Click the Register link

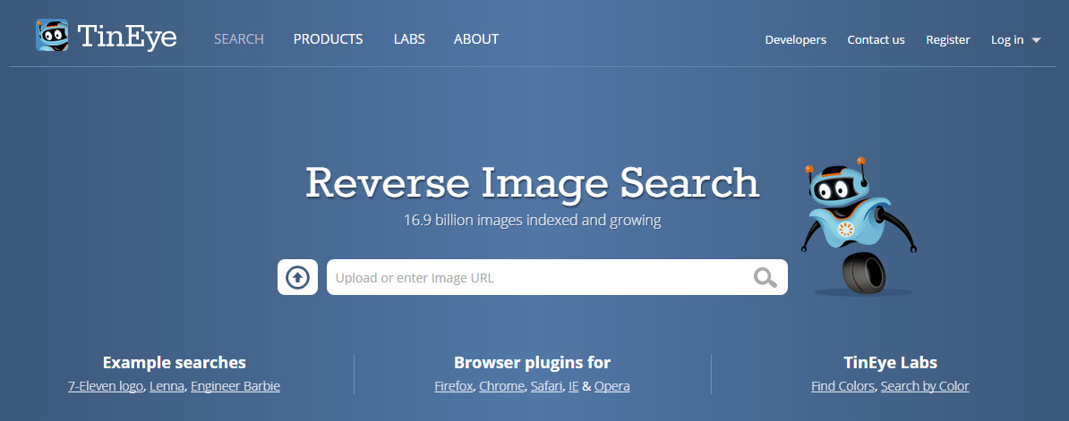947,39
